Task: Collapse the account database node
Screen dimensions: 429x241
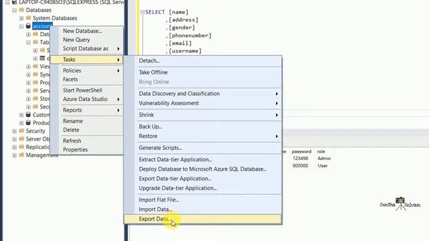Action: [x=21, y=27]
